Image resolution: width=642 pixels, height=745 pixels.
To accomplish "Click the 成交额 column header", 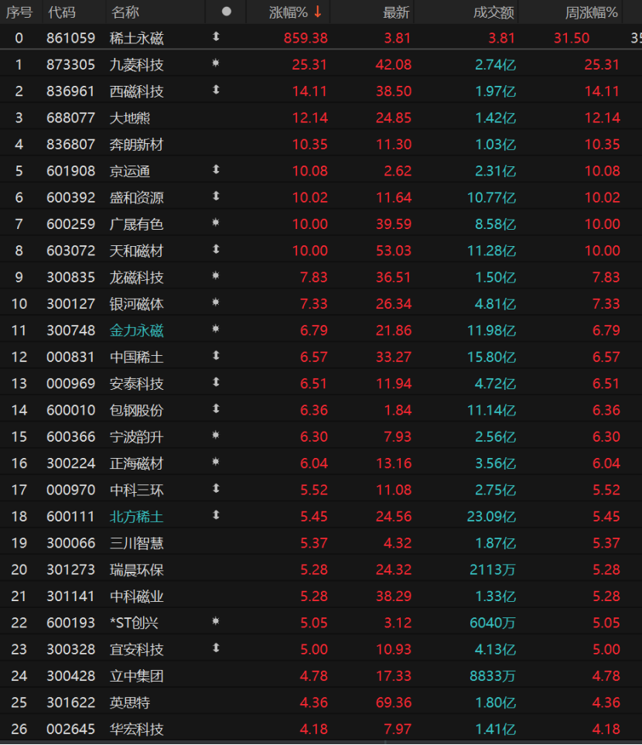I will 493,12.
